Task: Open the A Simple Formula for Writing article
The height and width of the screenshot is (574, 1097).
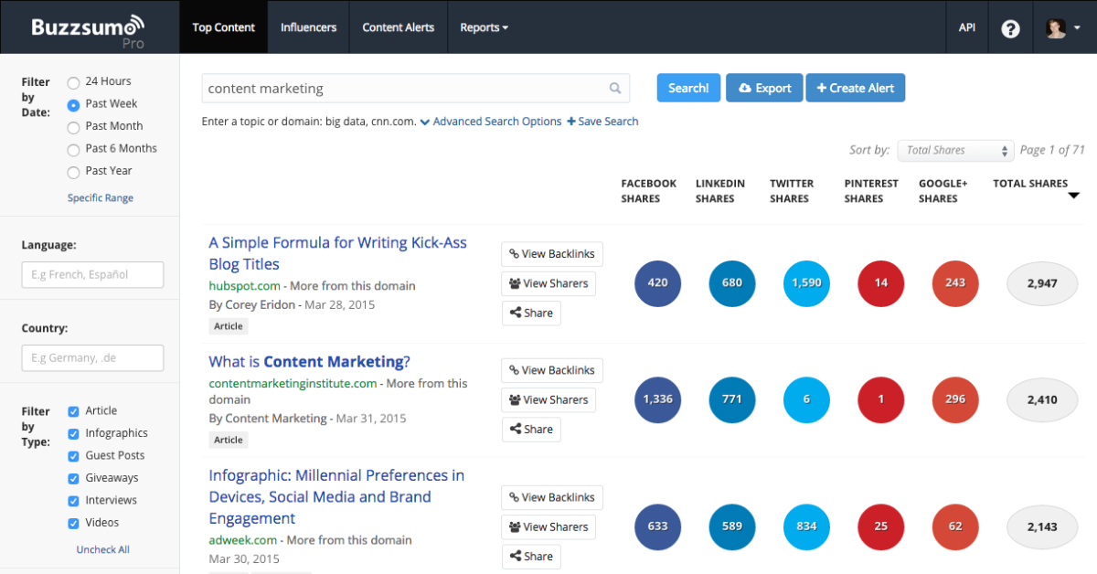Action: tap(337, 253)
